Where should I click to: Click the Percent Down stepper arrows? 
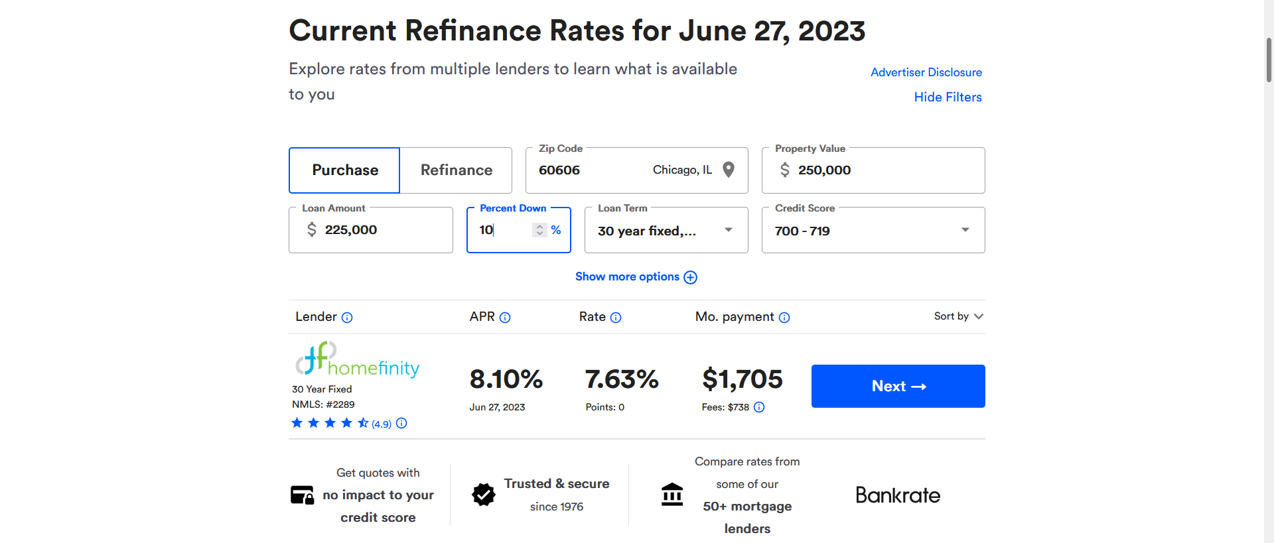(539, 230)
